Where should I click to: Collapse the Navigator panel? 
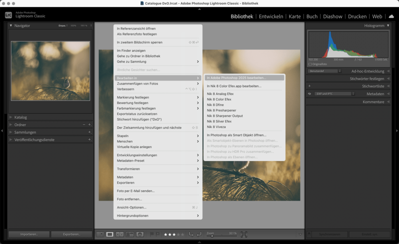11,25
